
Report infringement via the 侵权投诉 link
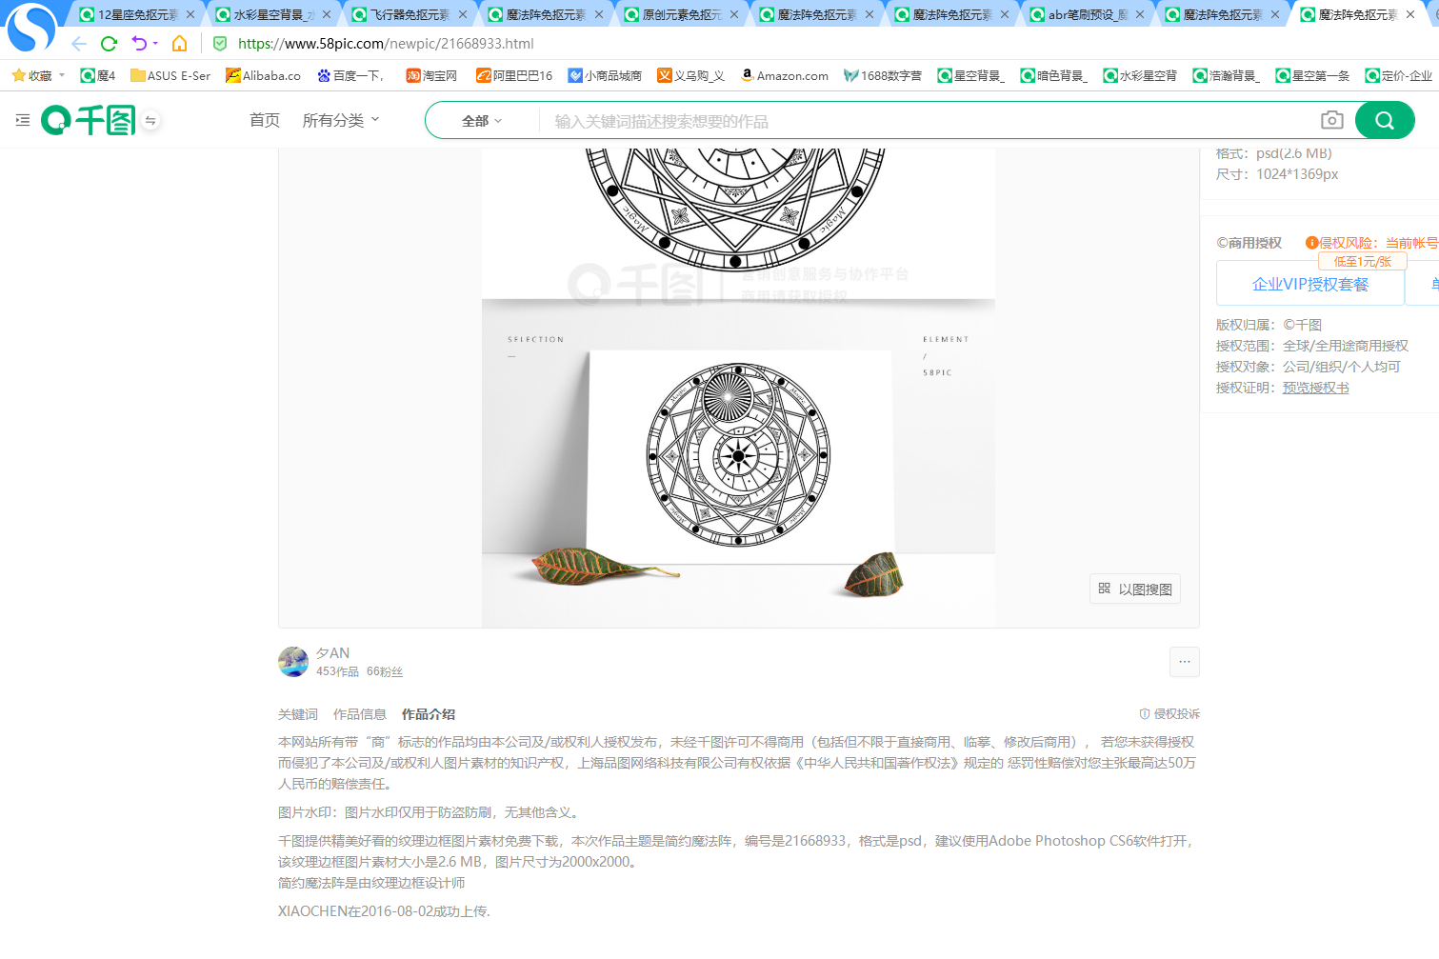[x=1169, y=713]
